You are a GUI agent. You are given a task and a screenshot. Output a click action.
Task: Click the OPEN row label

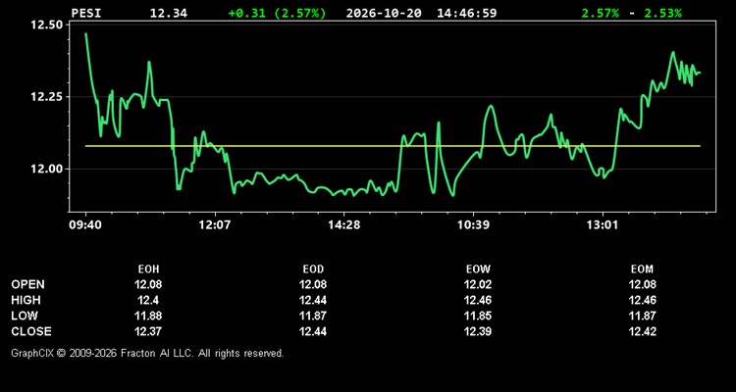pos(28,284)
